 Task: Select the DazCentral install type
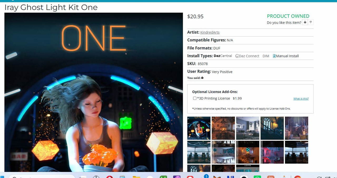point(223,56)
